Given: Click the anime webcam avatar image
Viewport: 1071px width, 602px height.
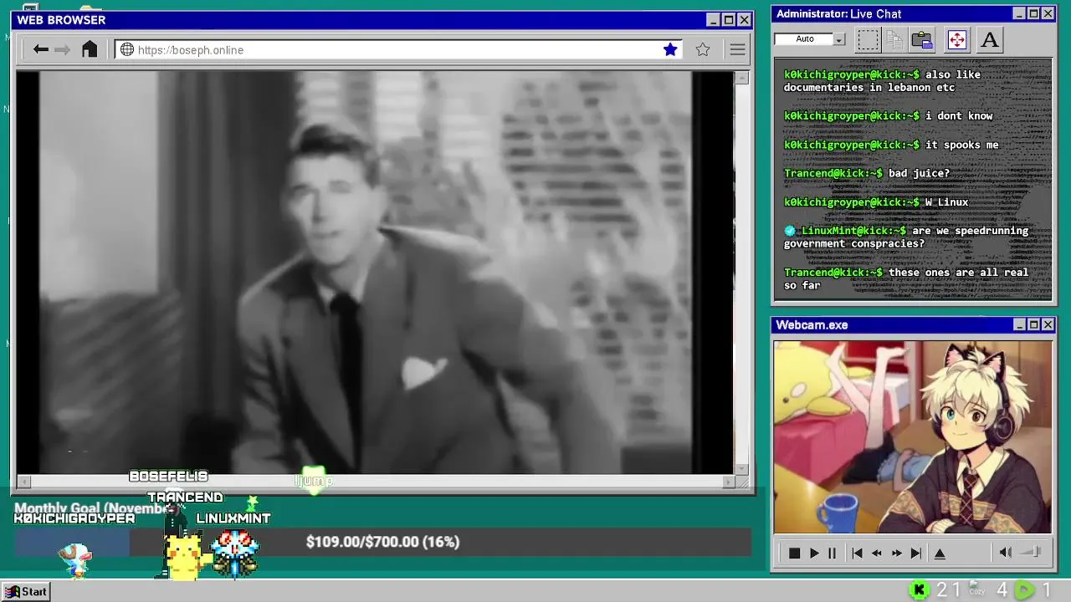Looking at the screenshot, I should pos(913,436).
